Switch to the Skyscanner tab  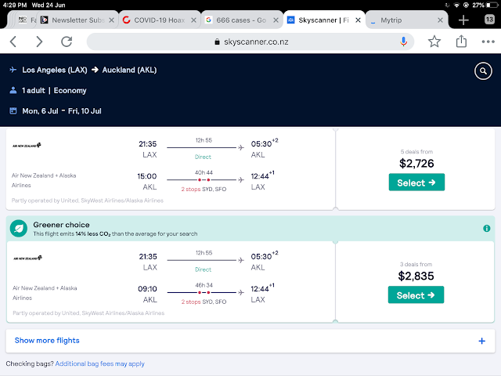[323, 20]
